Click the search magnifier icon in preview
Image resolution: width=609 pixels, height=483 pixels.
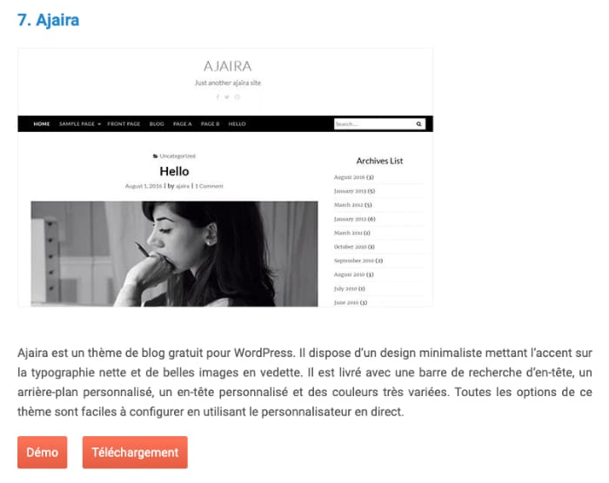418,123
